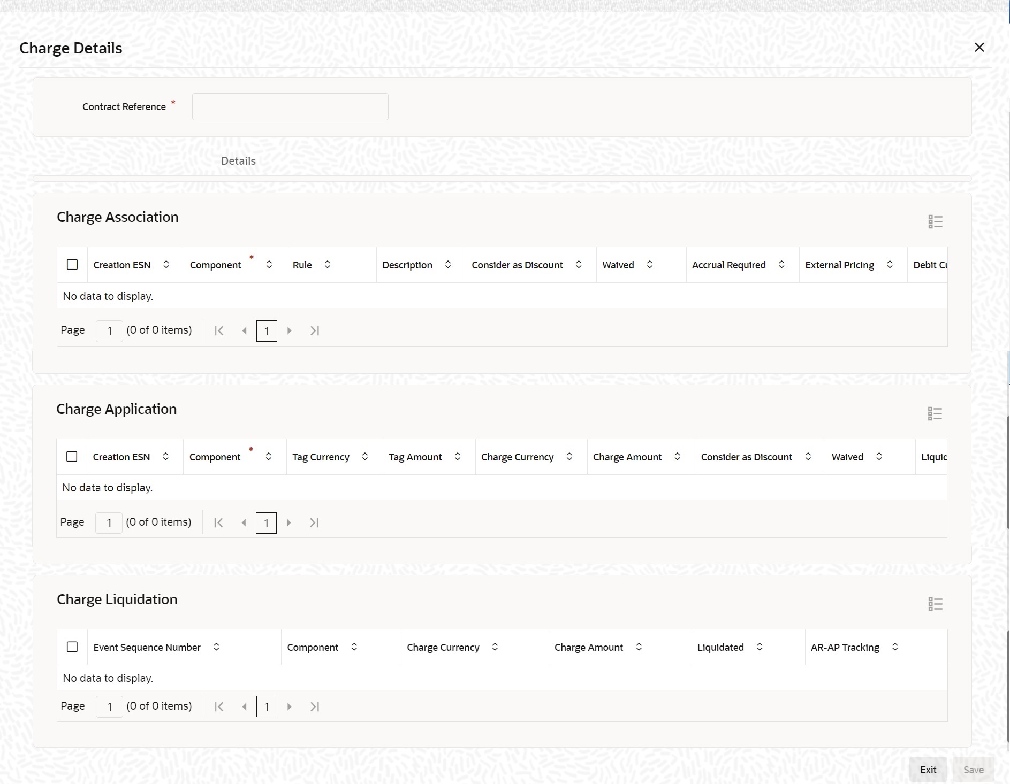Open Charge Association single-view list icon
1010x784 pixels.
coord(935,221)
